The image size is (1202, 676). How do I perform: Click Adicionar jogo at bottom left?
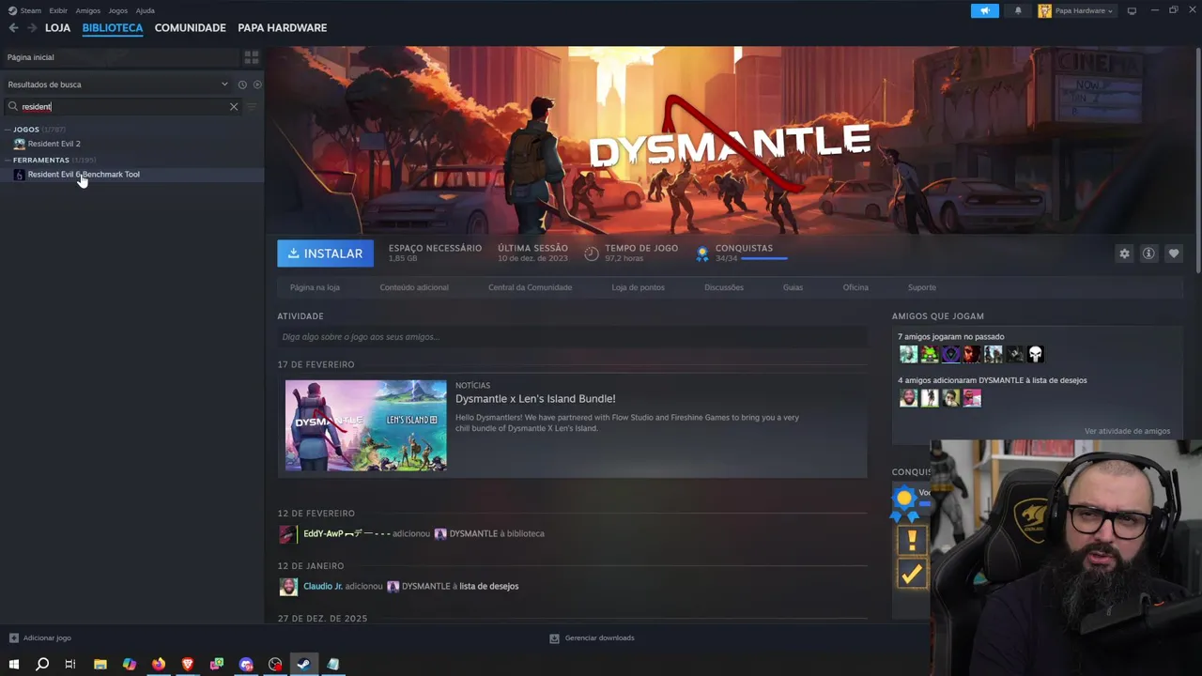(x=40, y=638)
